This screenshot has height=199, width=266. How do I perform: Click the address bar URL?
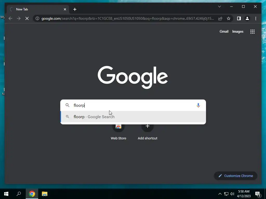pyautogui.click(x=128, y=18)
